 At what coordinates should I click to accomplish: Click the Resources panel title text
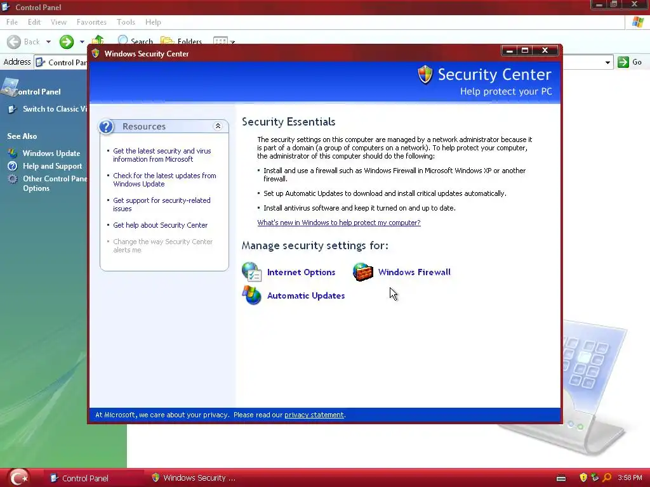[144, 126]
